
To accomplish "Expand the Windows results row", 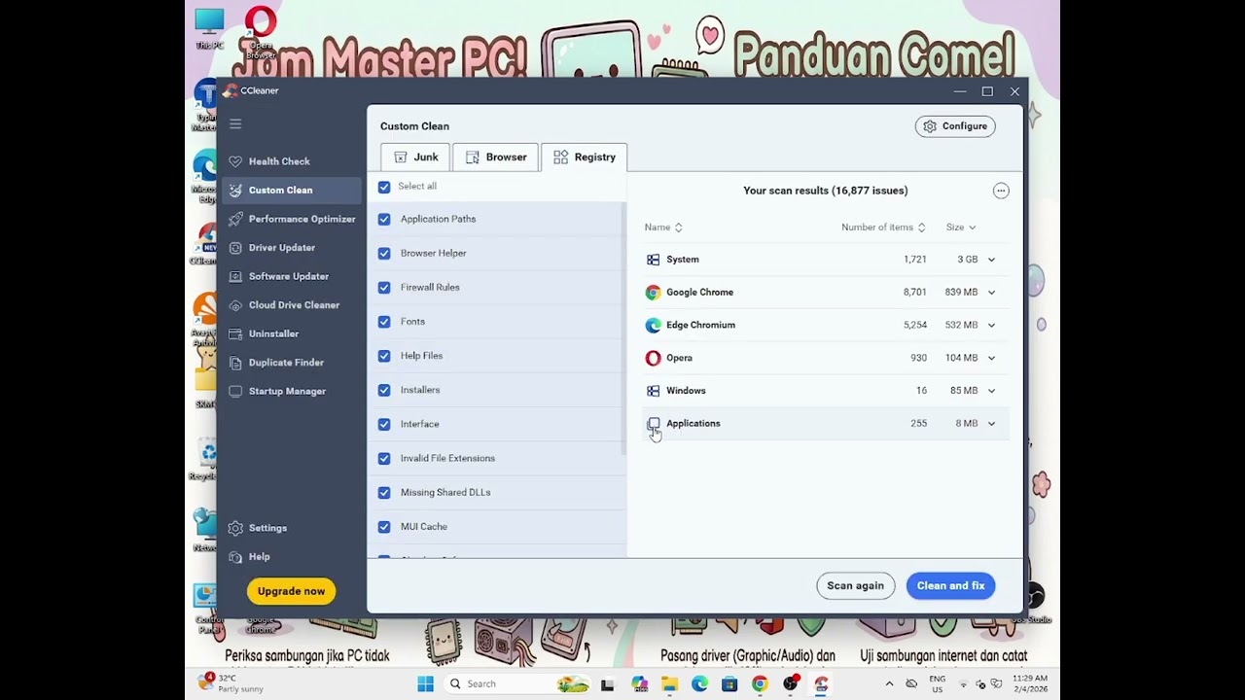I will point(991,391).
